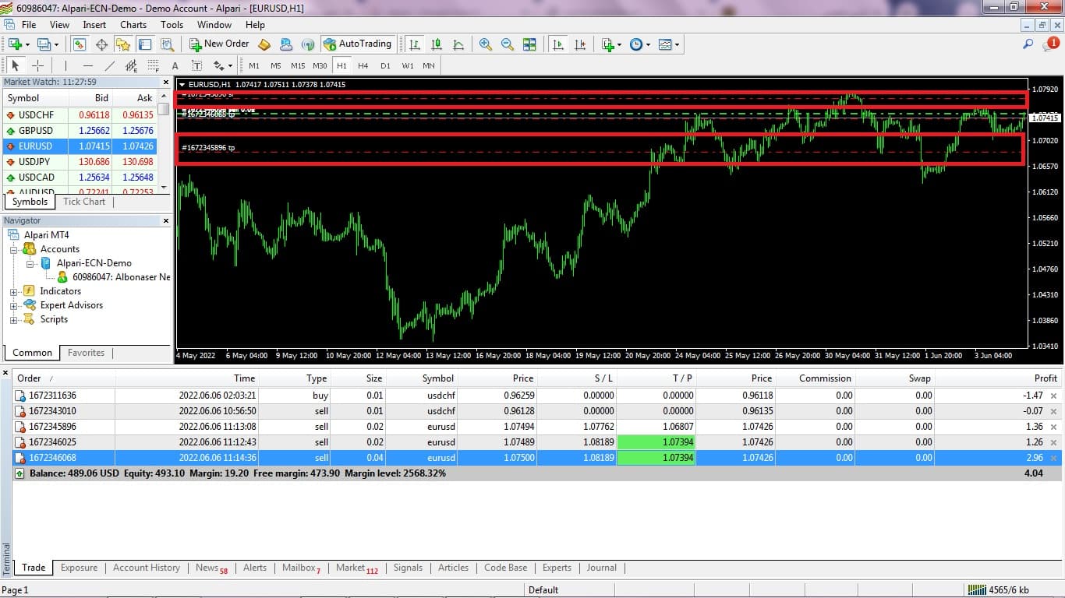Click the New Order button
This screenshot has height=598, width=1065.
tap(219, 44)
